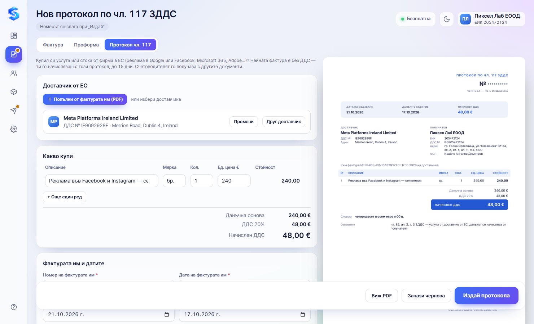Open the dashboard grid icon in the sidebar

14,36
